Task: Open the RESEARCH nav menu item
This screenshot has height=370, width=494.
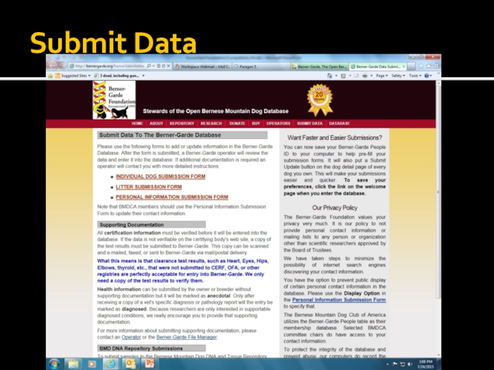Action: [211, 123]
